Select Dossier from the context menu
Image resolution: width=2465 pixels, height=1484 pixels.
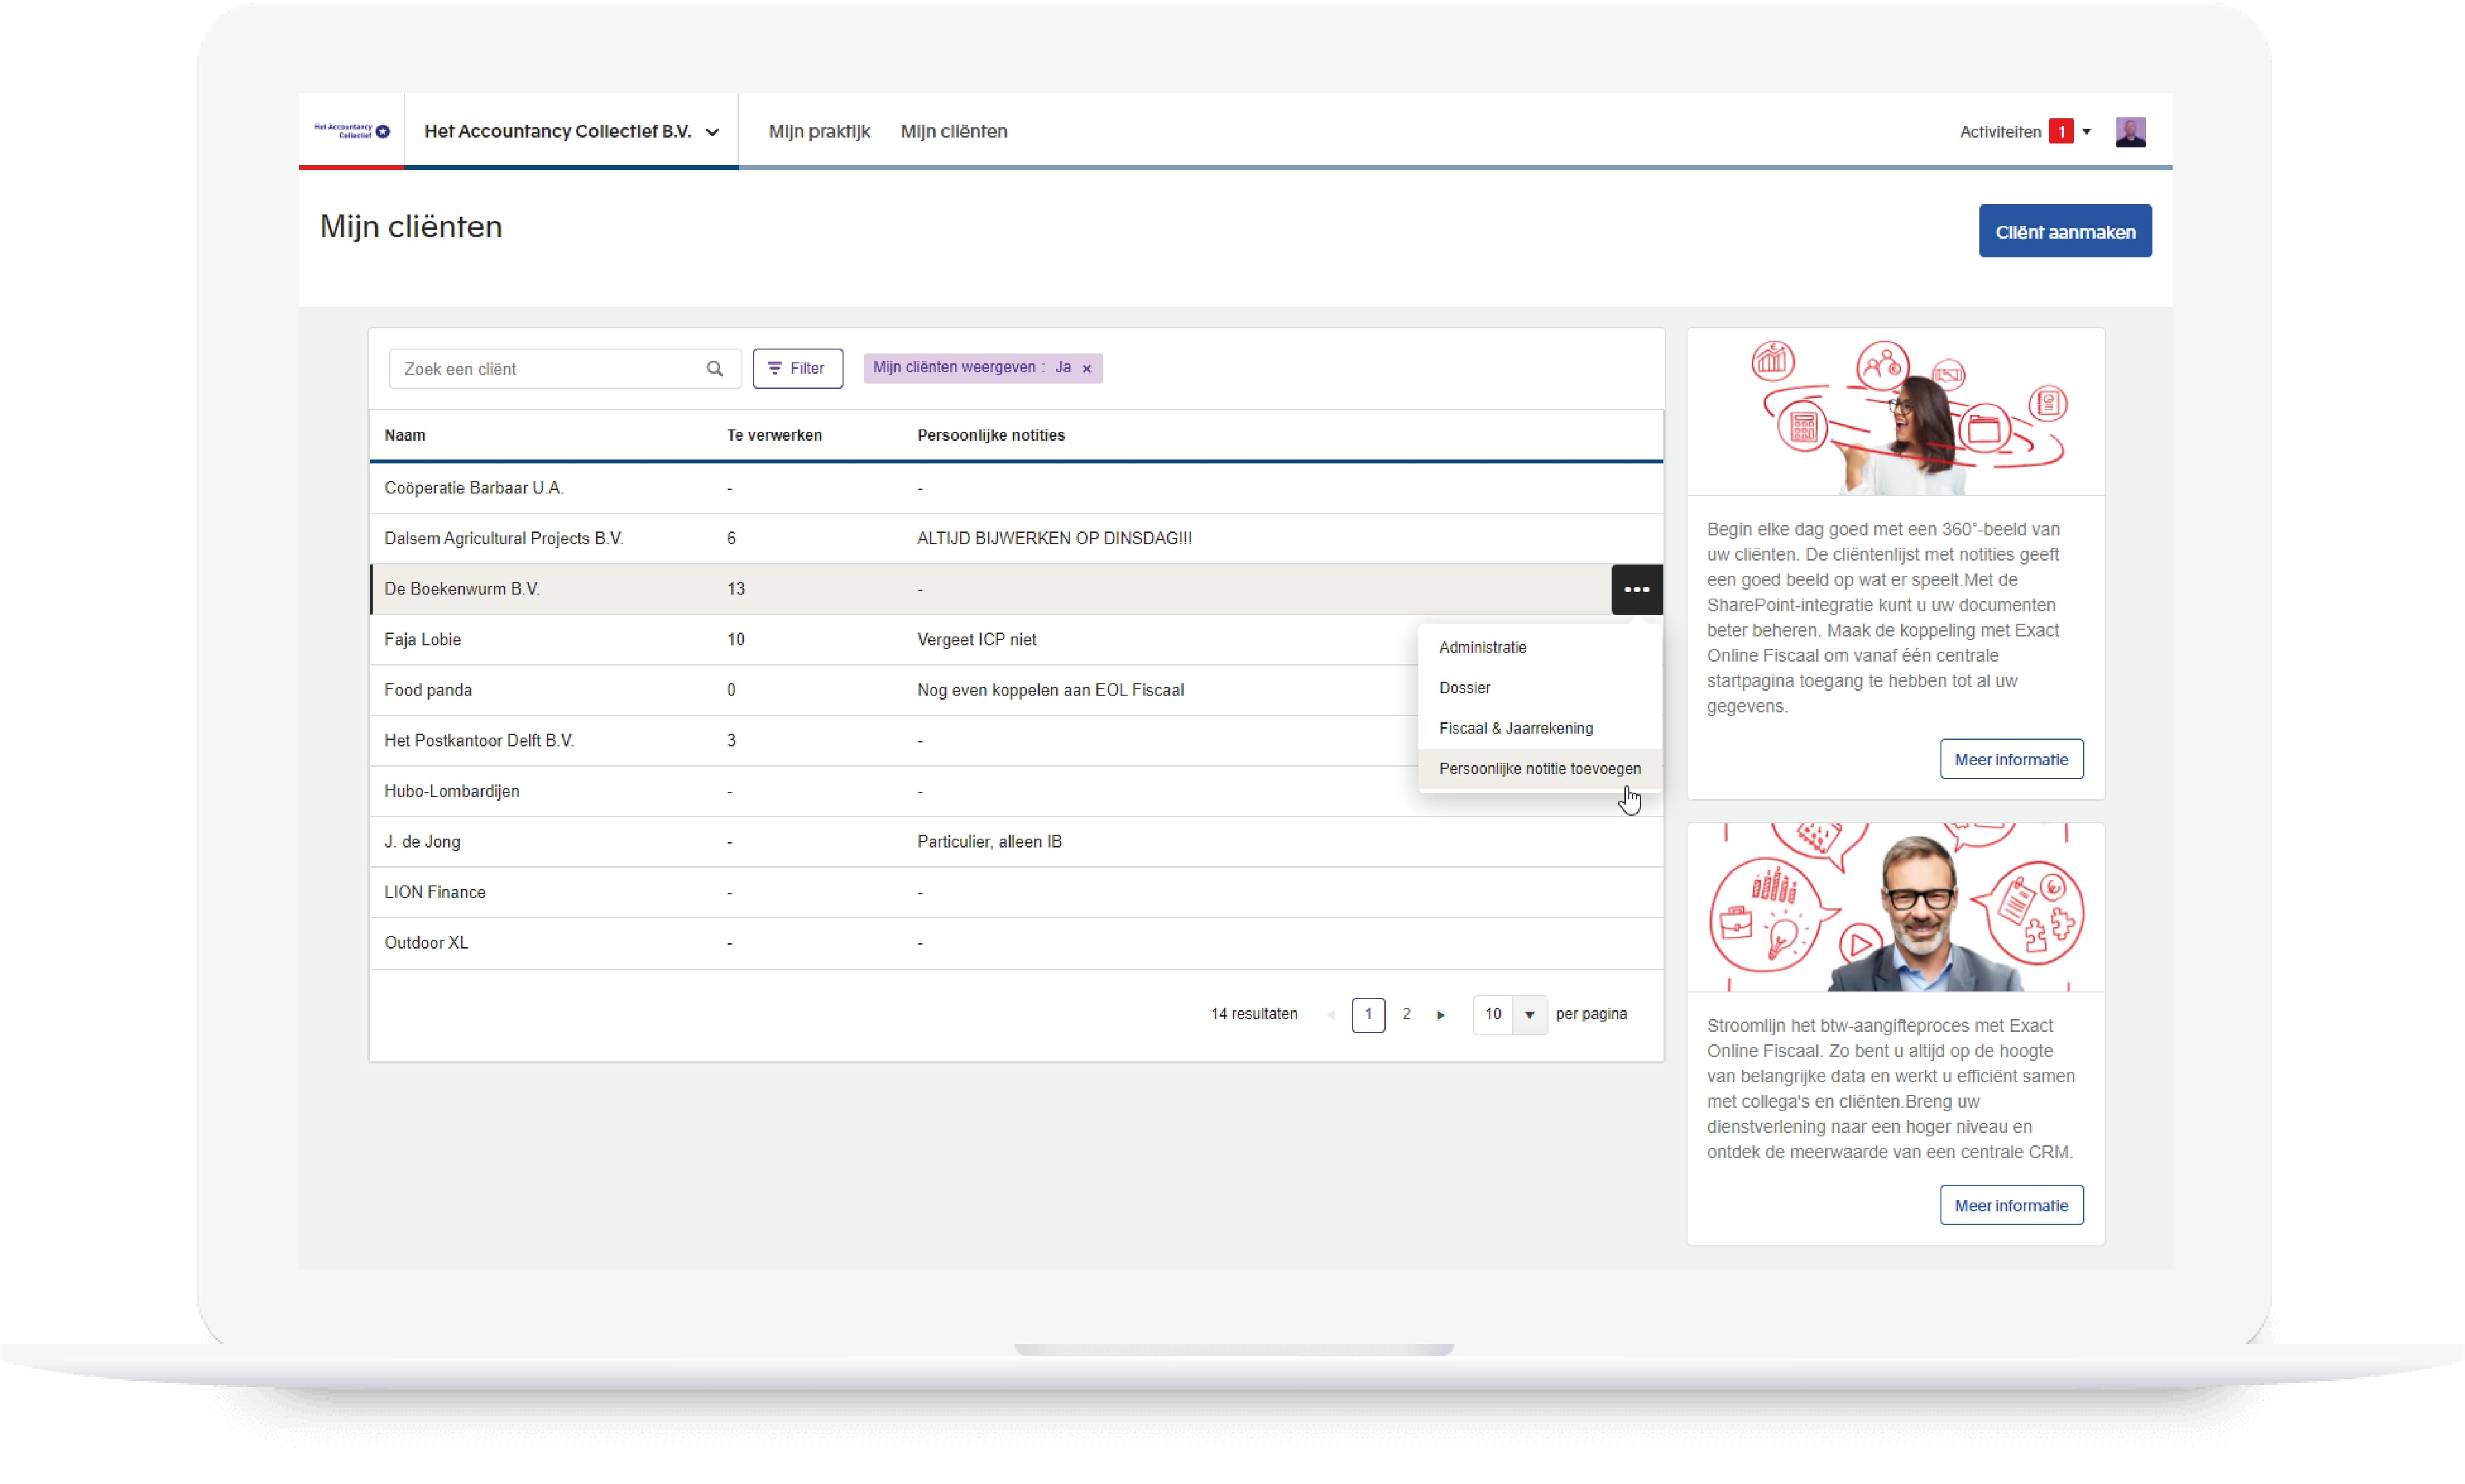[x=1464, y=688]
